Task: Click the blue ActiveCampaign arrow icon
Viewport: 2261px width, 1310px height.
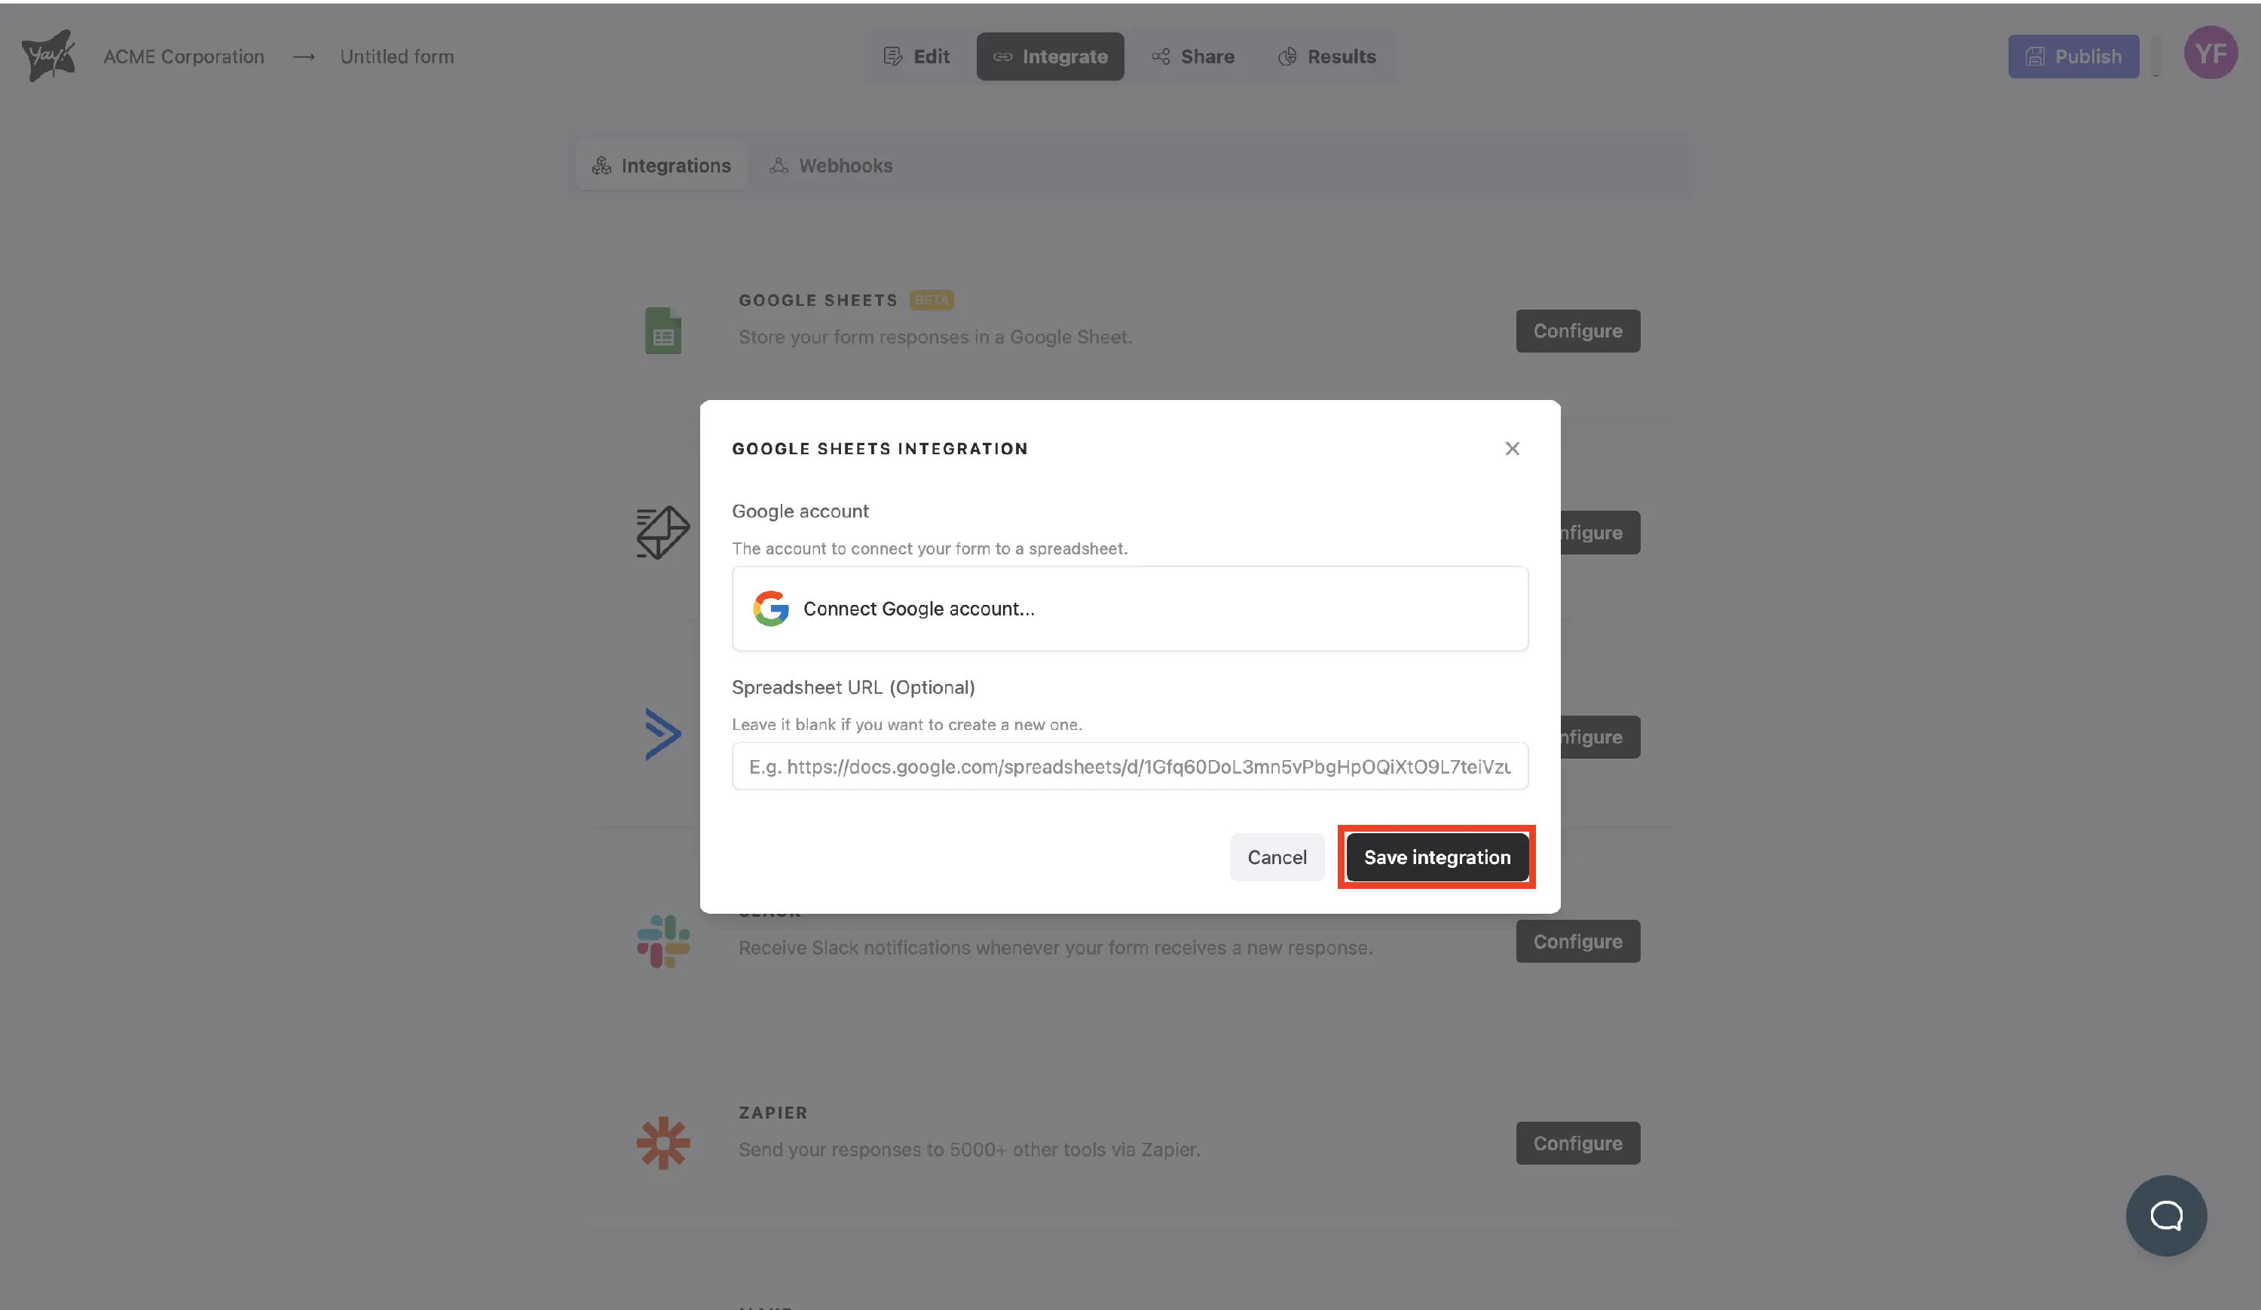Action: click(x=663, y=734)
